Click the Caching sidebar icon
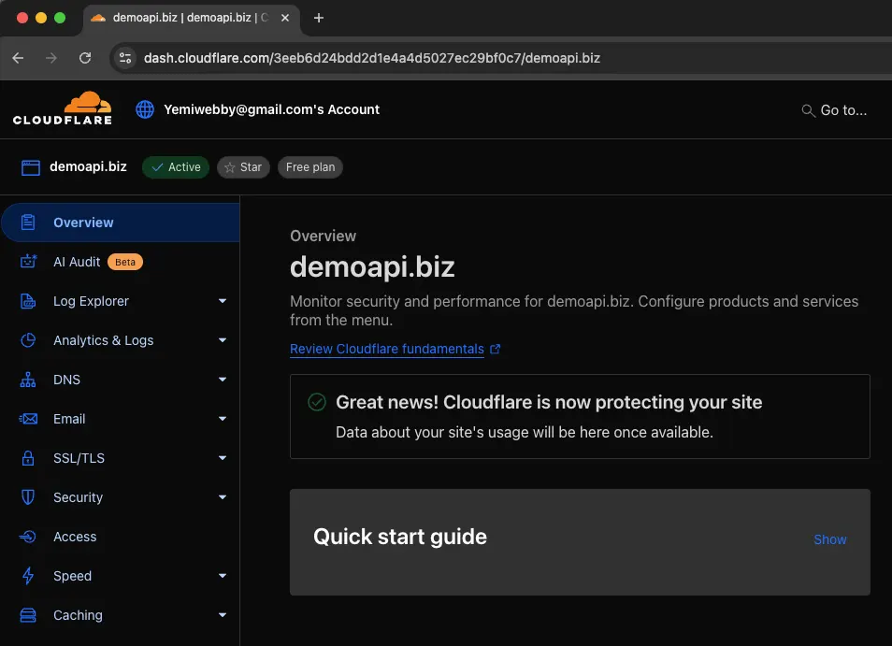 point(28,615)
